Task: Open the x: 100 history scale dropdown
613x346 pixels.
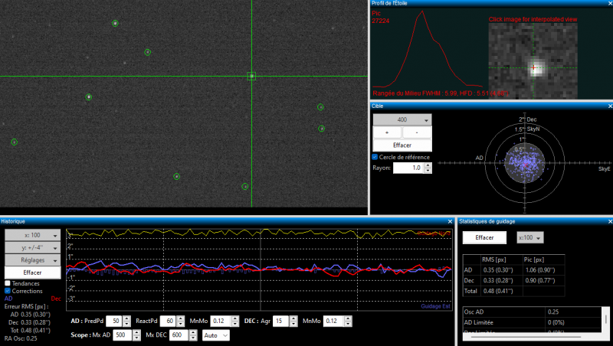Action: pos(32,235)
